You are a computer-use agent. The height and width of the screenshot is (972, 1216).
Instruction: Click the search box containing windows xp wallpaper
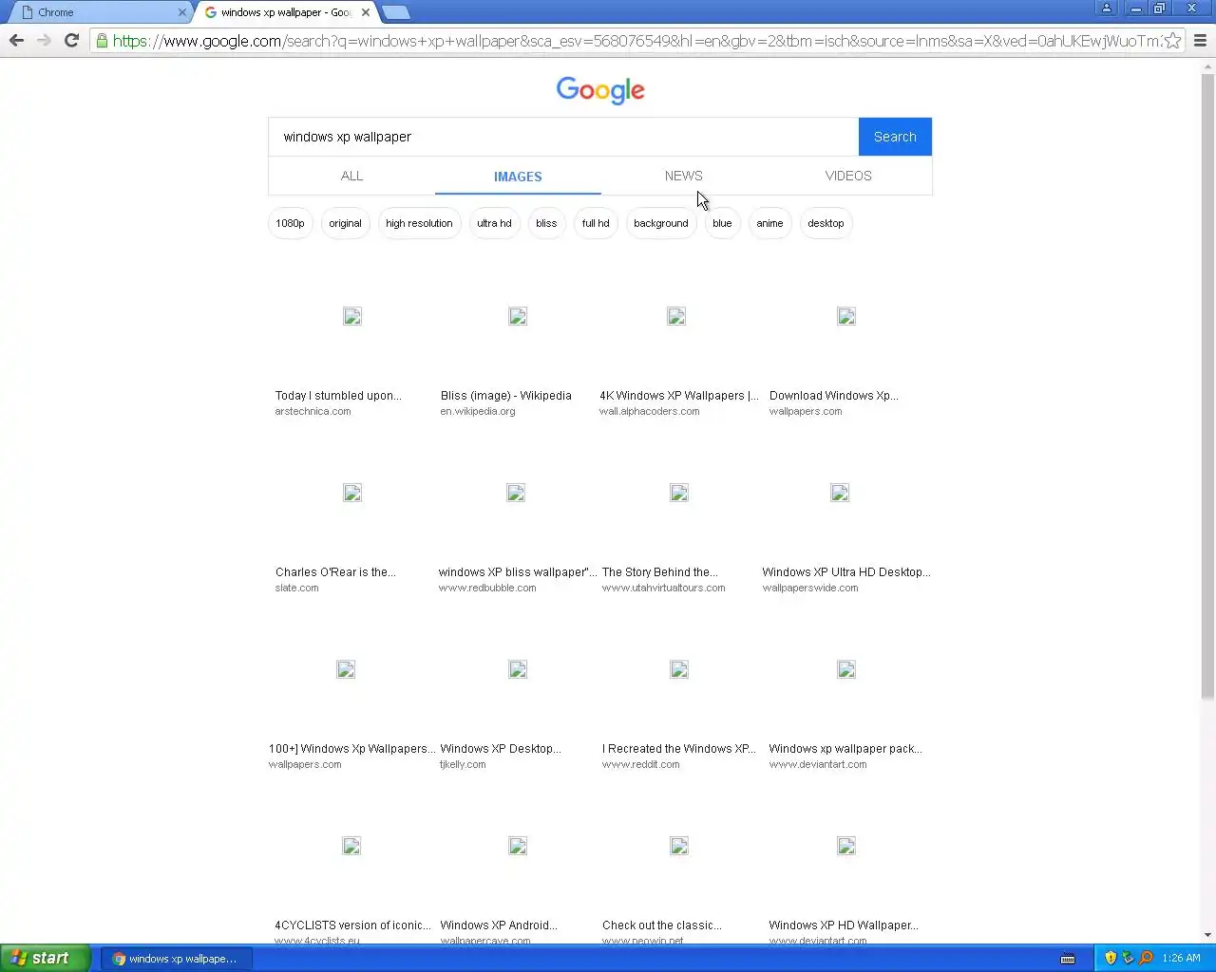click(x=563, y=137)
